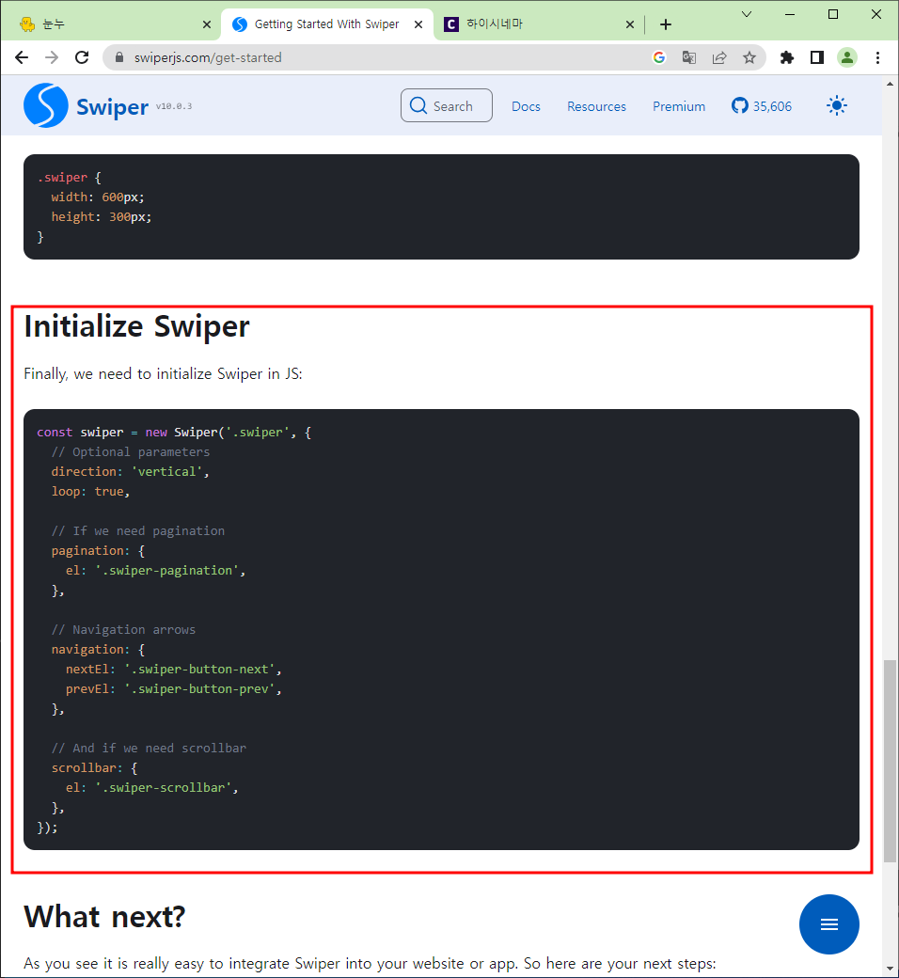The height and width of the screenshot is (978, 899).
Task: Maximize the browser window
Action: (x=833, y=14)
